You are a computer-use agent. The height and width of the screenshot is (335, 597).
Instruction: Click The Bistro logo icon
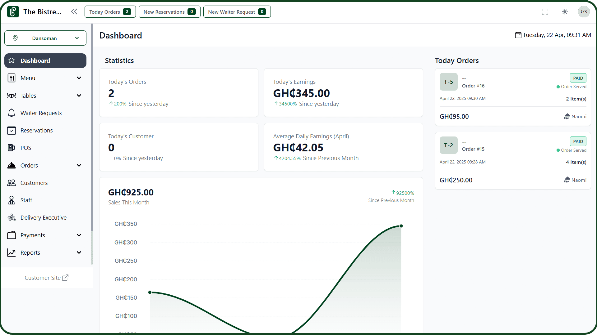13,12
